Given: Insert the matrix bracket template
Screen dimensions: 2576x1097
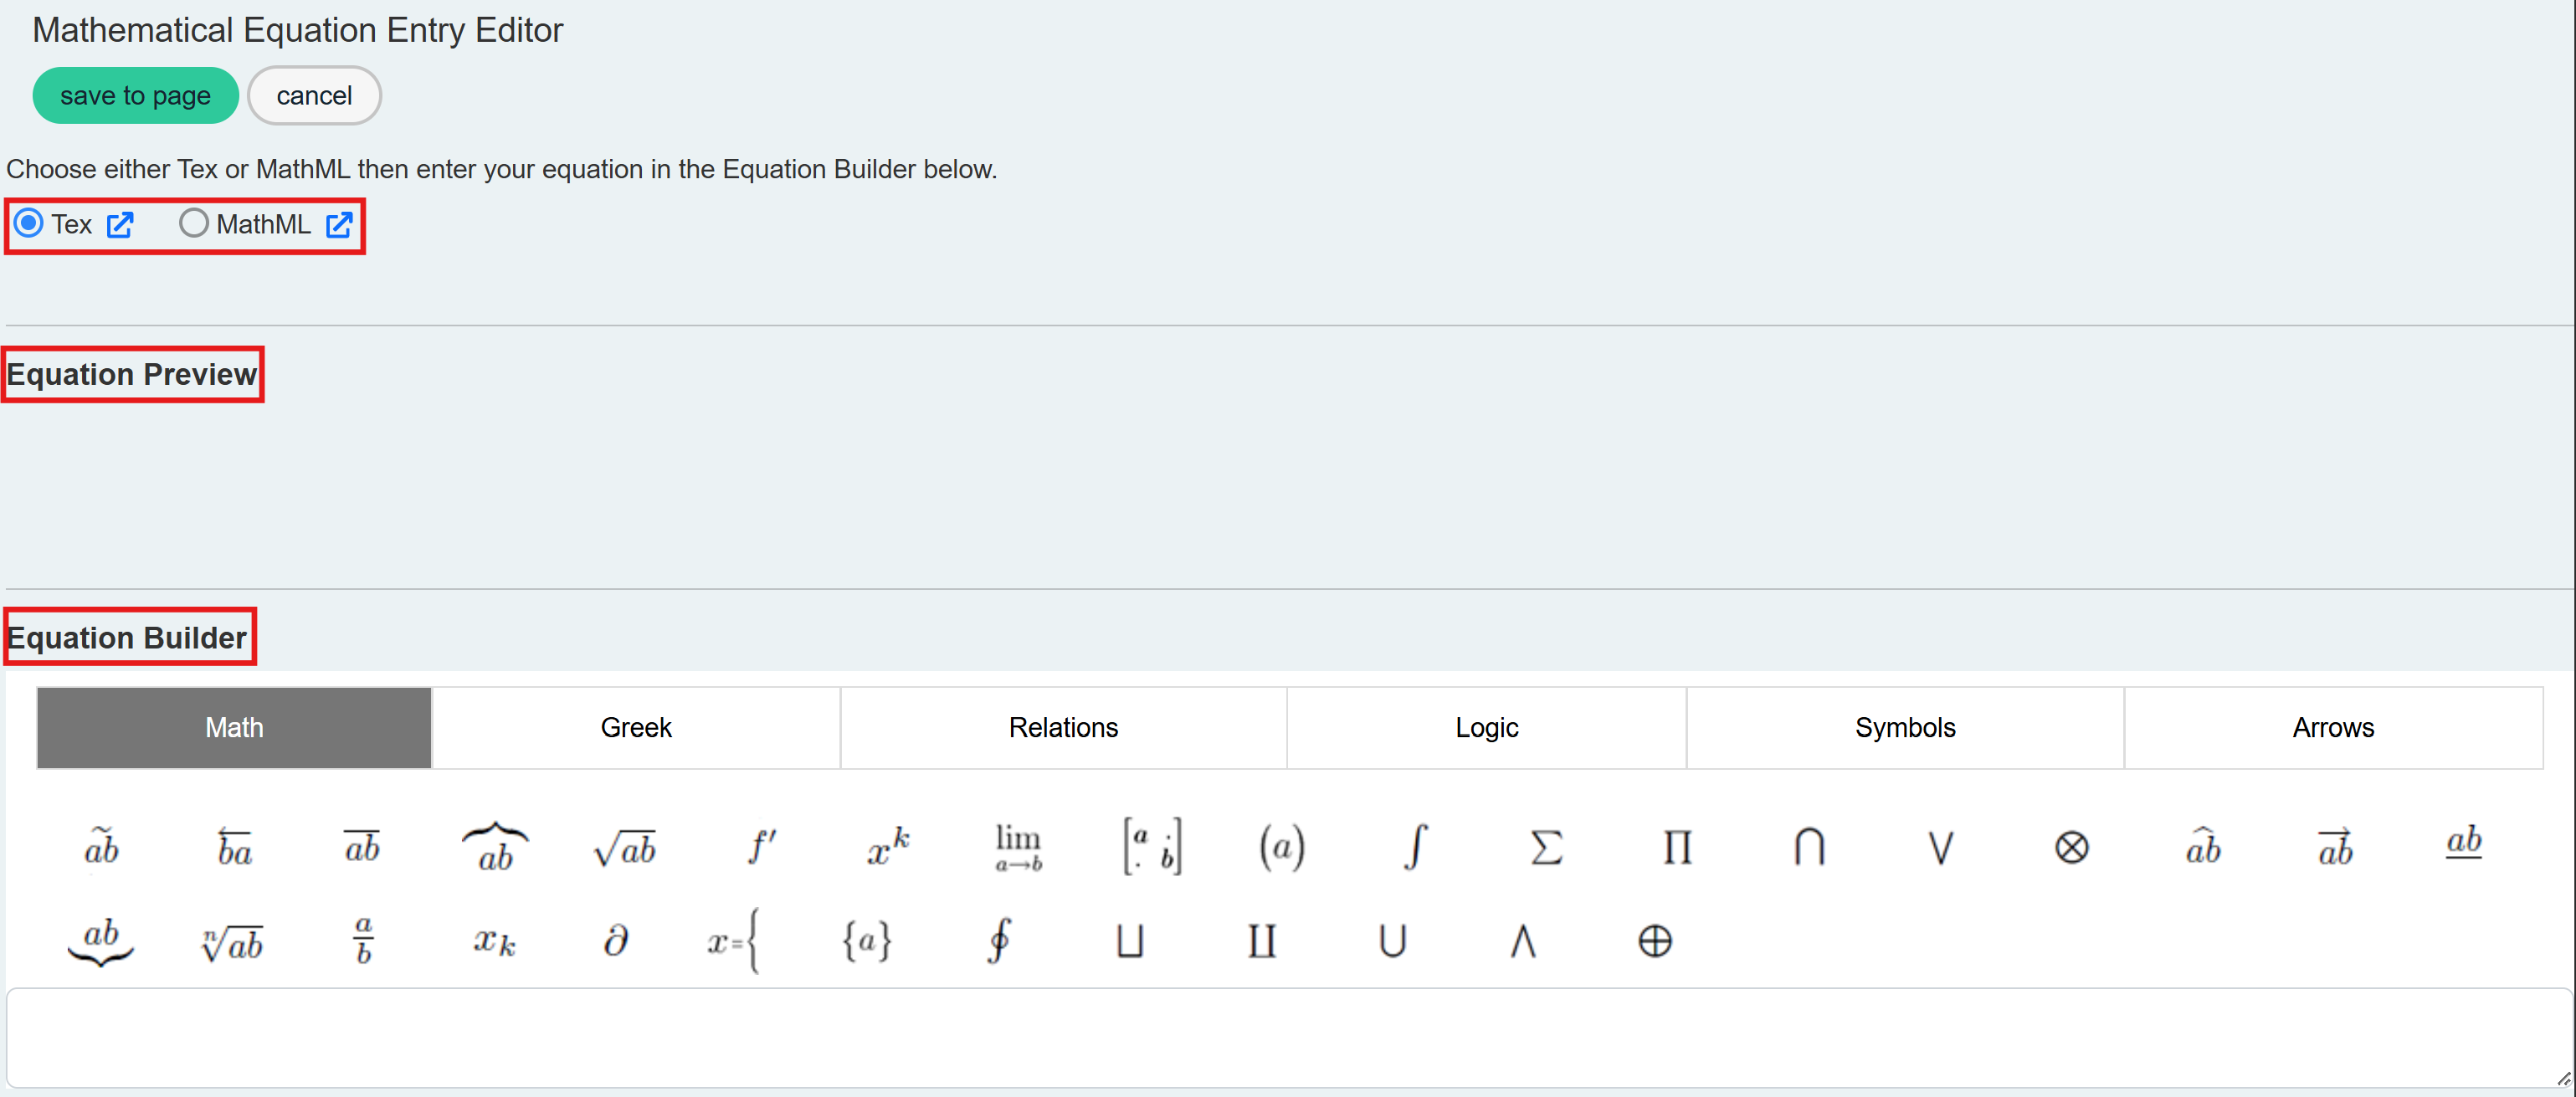Looking at the screenshot, I should (x=1152, y=848).
